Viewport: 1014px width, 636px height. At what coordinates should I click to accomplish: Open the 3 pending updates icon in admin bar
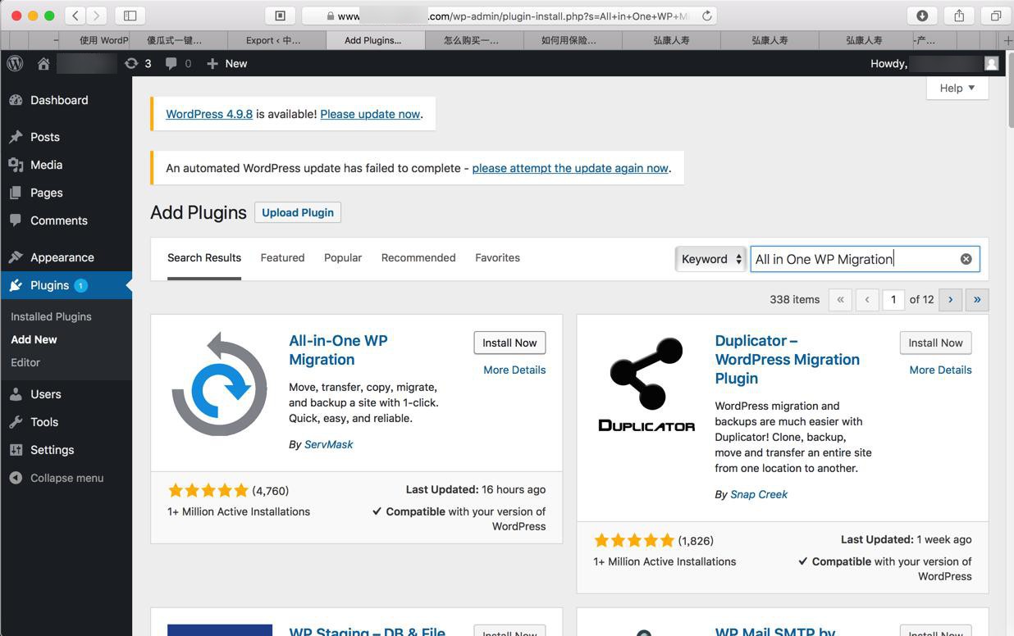[138, 63]
